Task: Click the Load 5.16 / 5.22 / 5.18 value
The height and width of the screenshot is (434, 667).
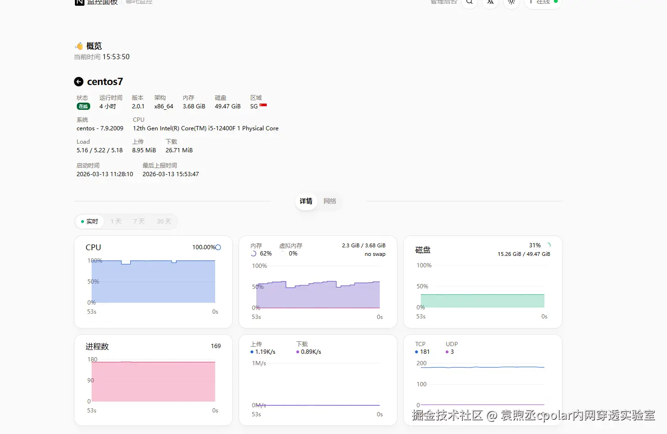Action: pos(100,150)
